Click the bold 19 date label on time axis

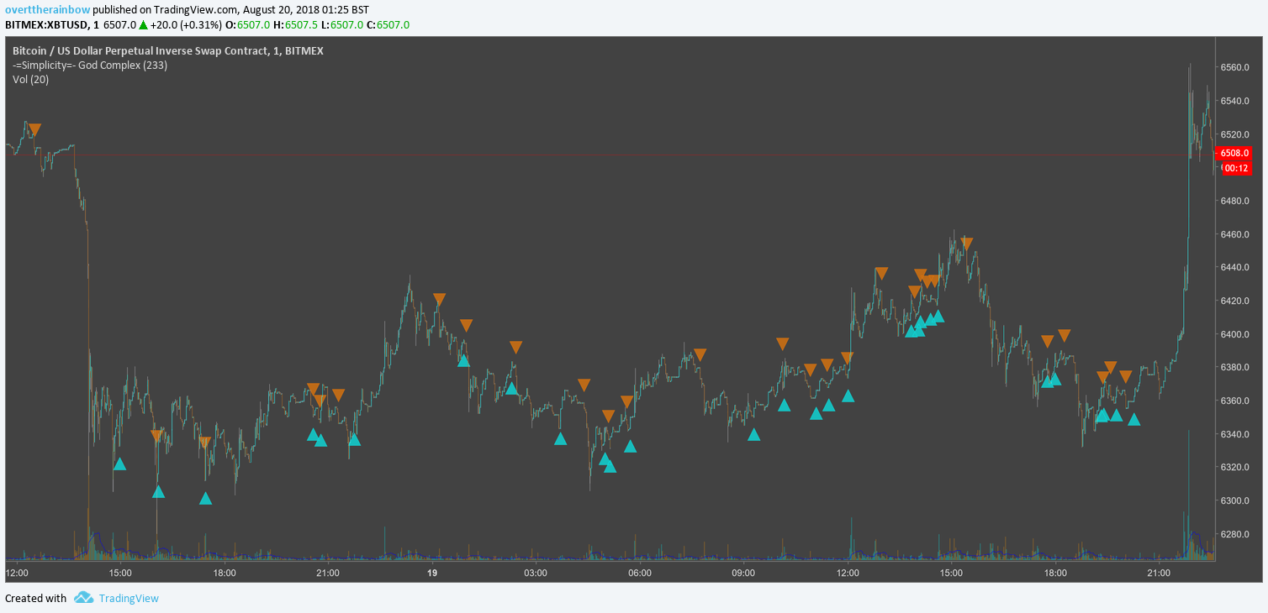pos(432,573)
